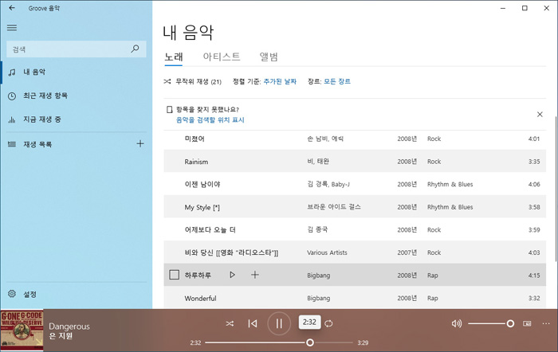This screenshot has height=352, width=558.
Task: Click the song list vertical scrollbar
Action: point(555,189)
